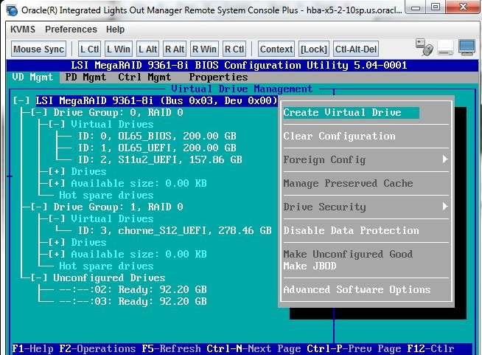482x355 pixels.
Task: Minimize the ILOM remote console window
Action: tap(416, 7)
